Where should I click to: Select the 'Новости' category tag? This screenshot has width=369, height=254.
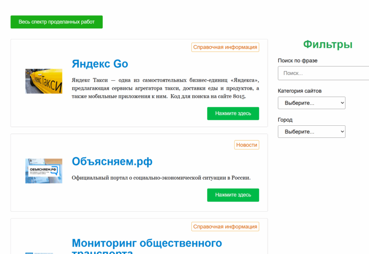click(x=246, y=145)
